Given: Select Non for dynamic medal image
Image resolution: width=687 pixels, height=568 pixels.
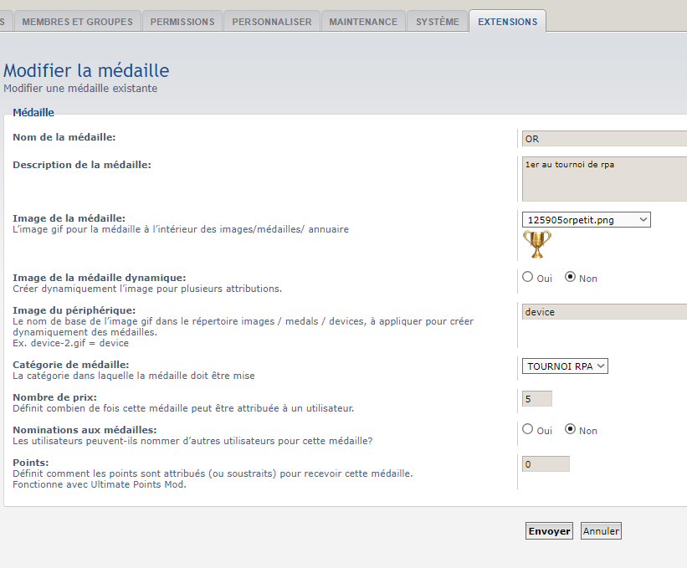Looking at the screenshot, I should pos(571,277).
